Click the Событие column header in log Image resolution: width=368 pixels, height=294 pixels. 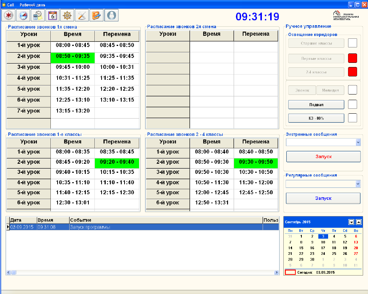pyautogui.click(x=166, y=220)
